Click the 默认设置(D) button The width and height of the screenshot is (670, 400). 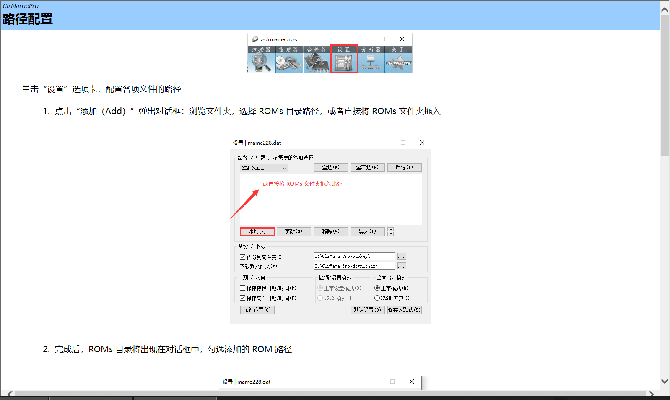368,310
